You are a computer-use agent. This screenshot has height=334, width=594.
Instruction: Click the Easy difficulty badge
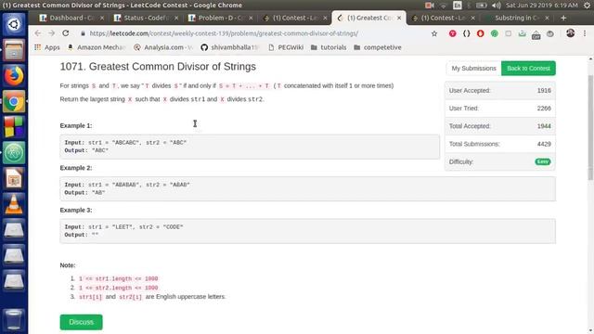point(543,161)
